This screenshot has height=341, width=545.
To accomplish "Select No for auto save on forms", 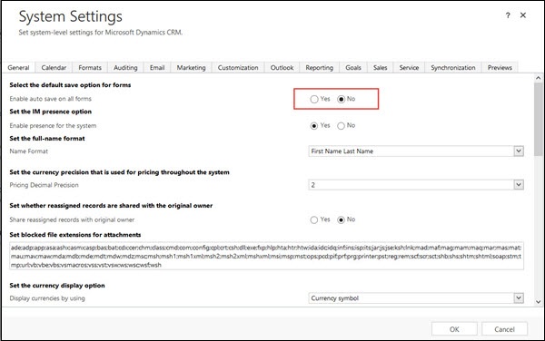I will pos(341,99).
